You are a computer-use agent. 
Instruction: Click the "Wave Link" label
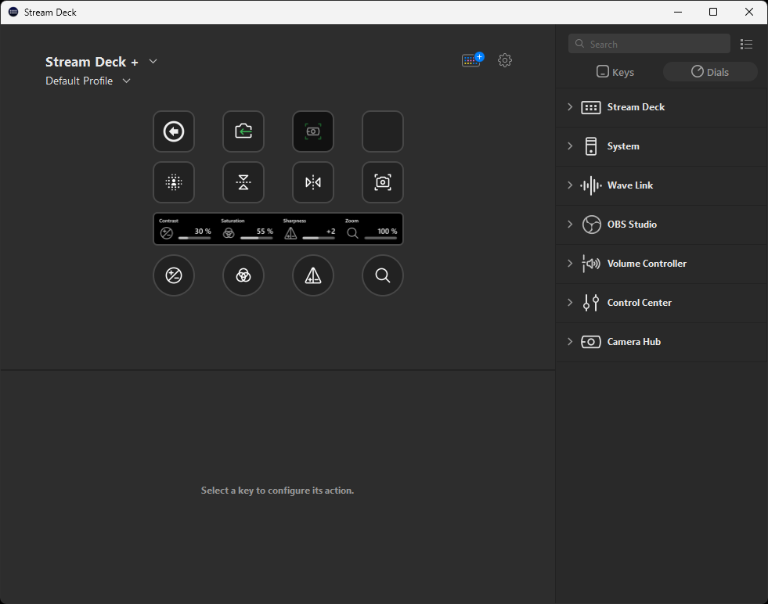coord(630,185)
